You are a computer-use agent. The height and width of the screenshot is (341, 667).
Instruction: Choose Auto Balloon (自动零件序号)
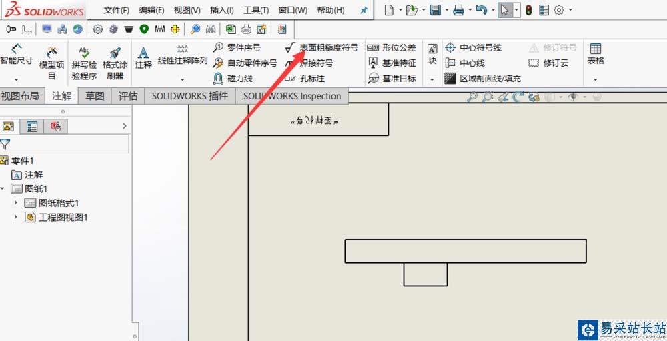[245, 63]
